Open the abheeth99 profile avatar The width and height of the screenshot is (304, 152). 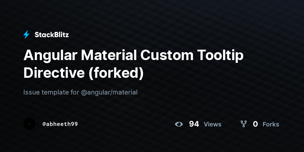(x=29, y=124)
